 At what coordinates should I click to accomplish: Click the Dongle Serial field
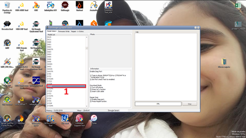[x=124, y=110]
